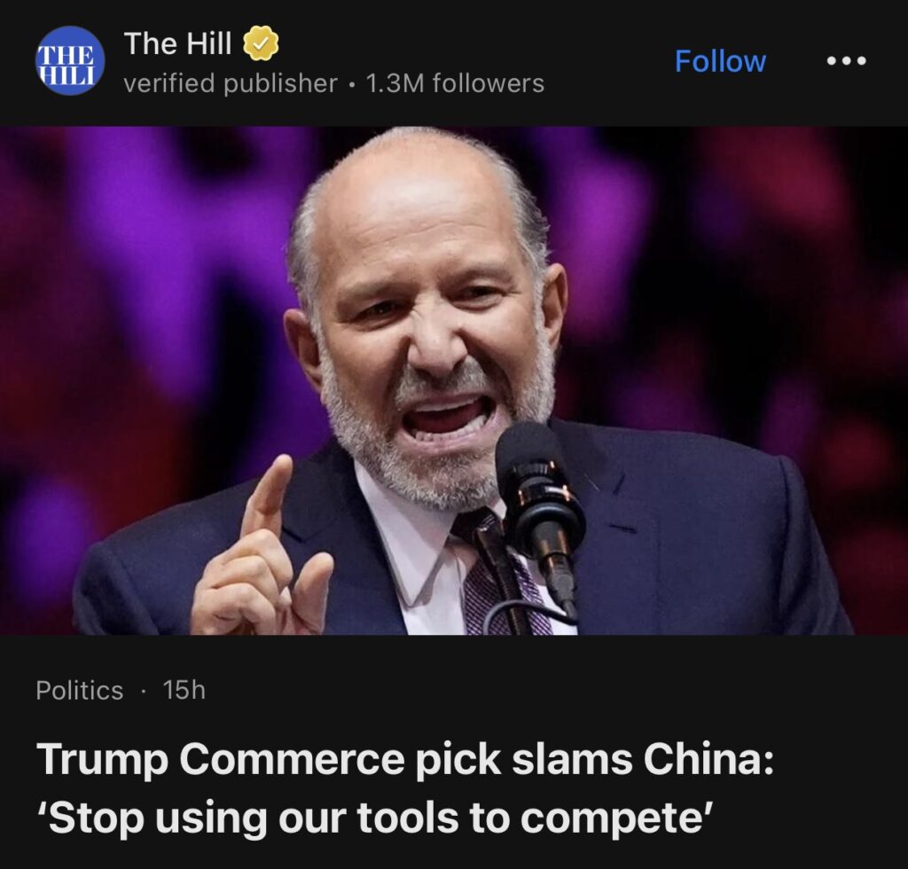
Task: Open headline 'Trump Commerce pick slams China'
Action: click(x=404, y=758)
